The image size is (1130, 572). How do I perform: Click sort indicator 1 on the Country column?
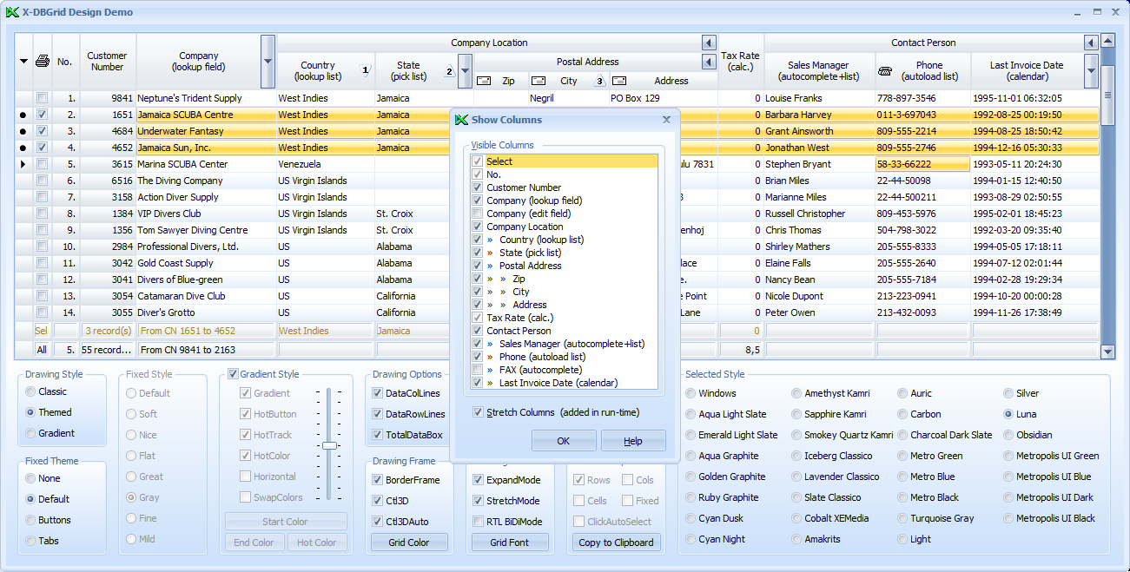[x=365, y=70]
